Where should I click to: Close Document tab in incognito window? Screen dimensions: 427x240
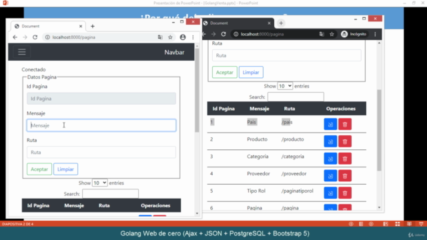[269, 23]
